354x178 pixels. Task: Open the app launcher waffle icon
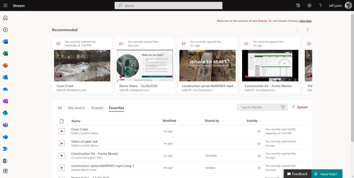[5, 6]
